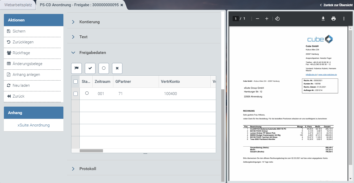Tick the select-all checkbox in table header
This screenshot has width=354, height=183.
(76, 82)
